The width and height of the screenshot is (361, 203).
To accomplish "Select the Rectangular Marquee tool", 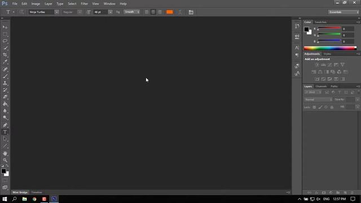I will pyautogui.click(x=5, y=34).
